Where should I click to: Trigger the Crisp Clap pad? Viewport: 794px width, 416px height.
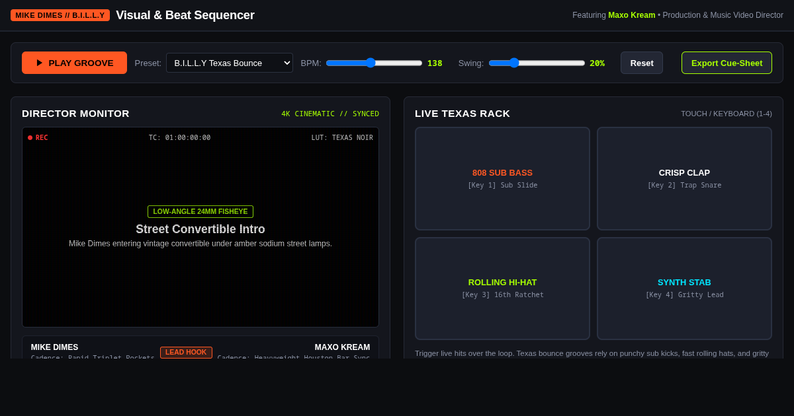click(x=684, y=178)
